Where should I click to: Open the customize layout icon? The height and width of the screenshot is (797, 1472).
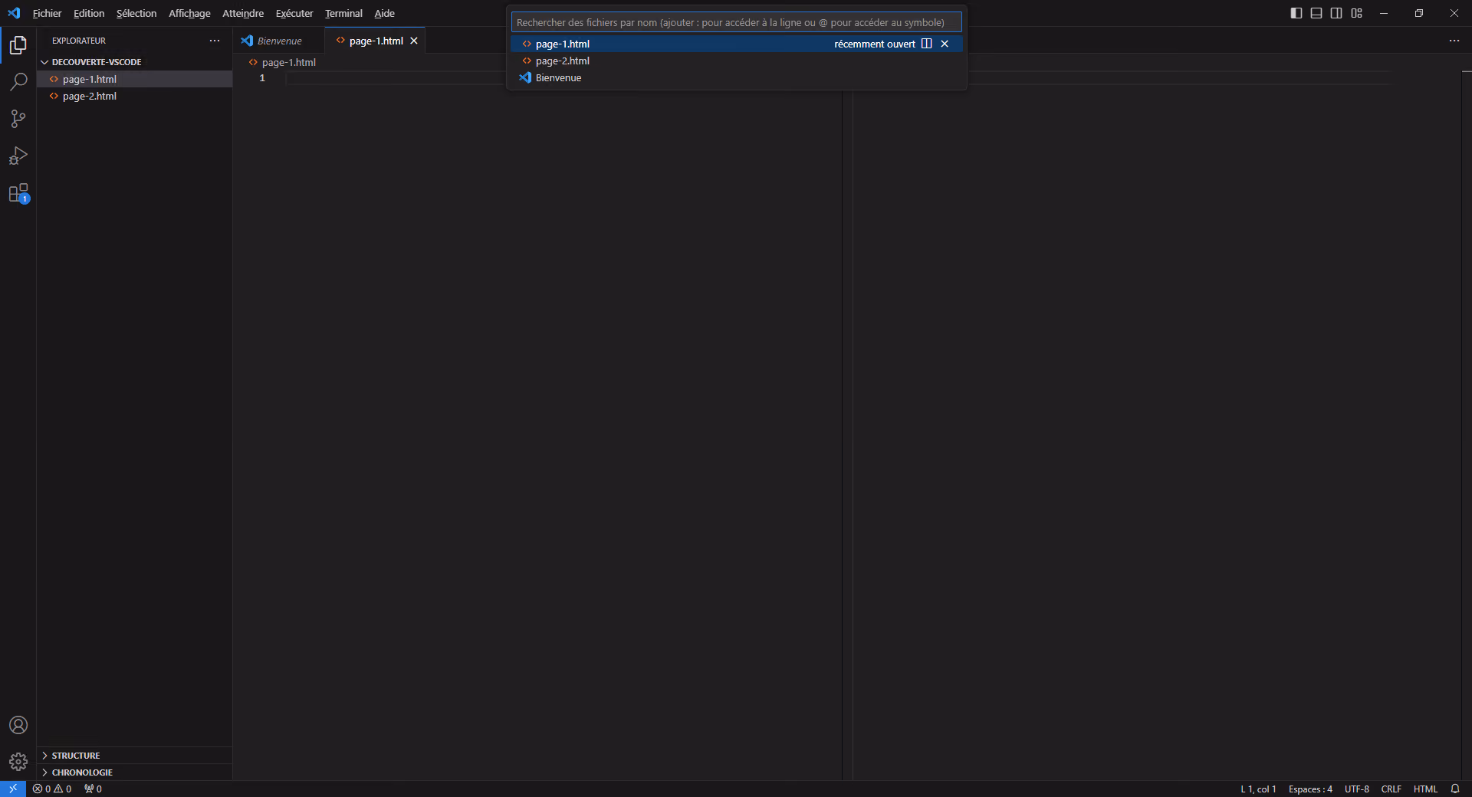(x=1357, y=13)
